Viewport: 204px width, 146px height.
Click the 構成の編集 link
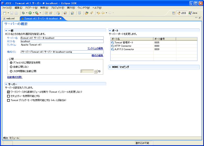[97, 55]
